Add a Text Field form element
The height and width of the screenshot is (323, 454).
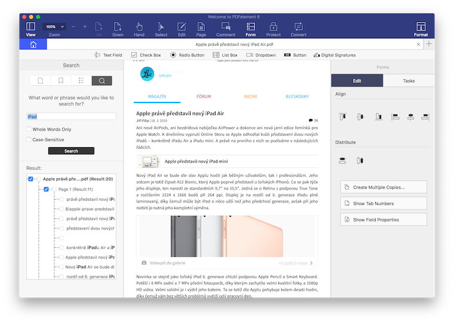click(x=108, y=55)
